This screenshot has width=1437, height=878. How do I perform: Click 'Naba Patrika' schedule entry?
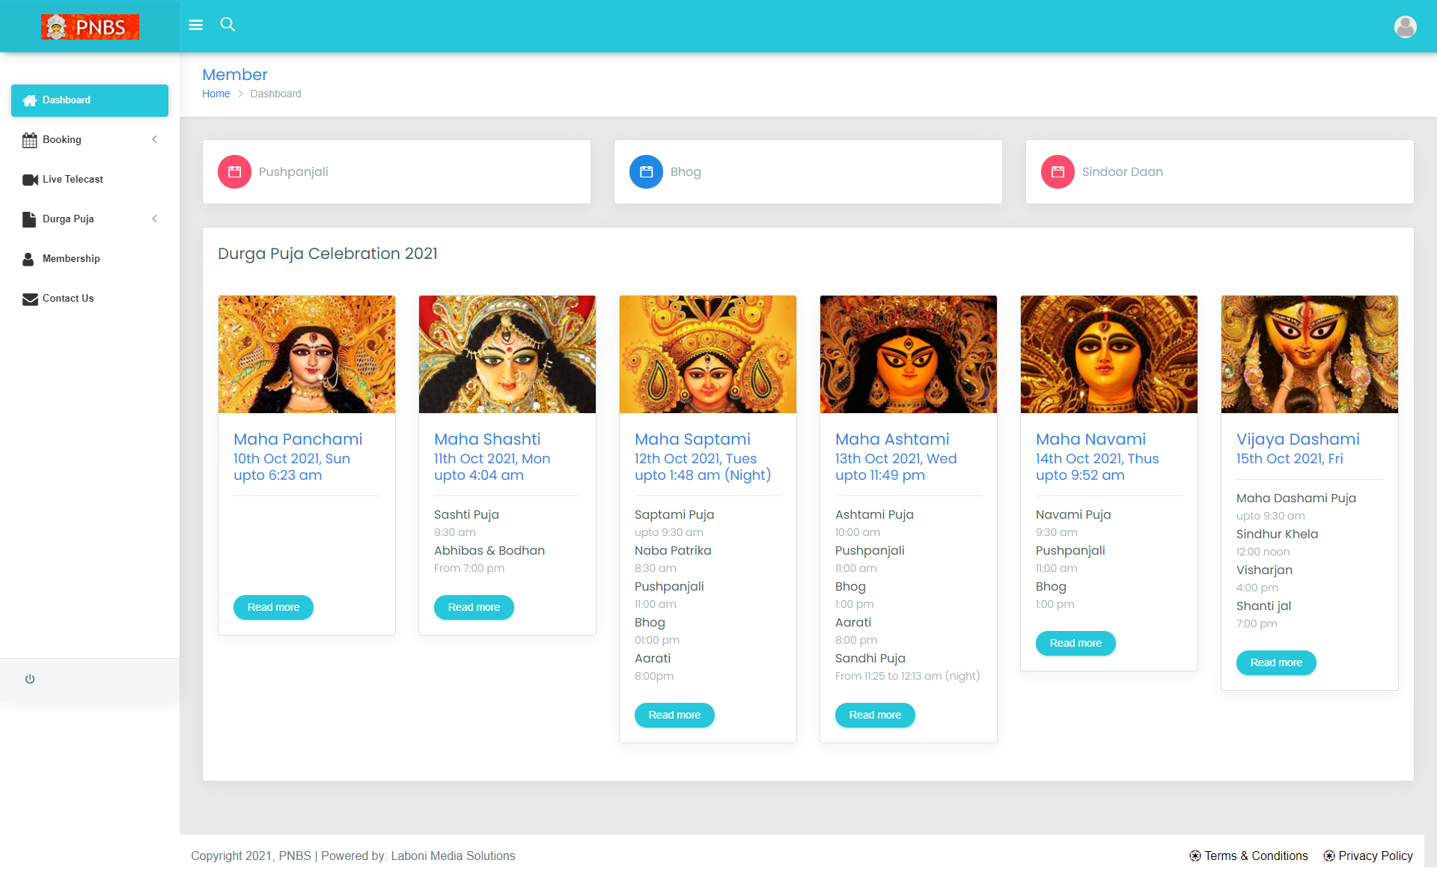673,550
